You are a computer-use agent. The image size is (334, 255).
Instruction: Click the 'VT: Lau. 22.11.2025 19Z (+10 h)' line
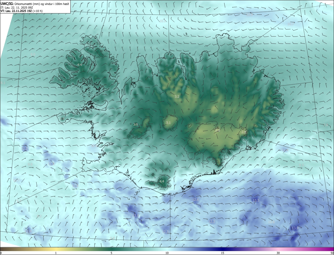(x=21, y=11)
